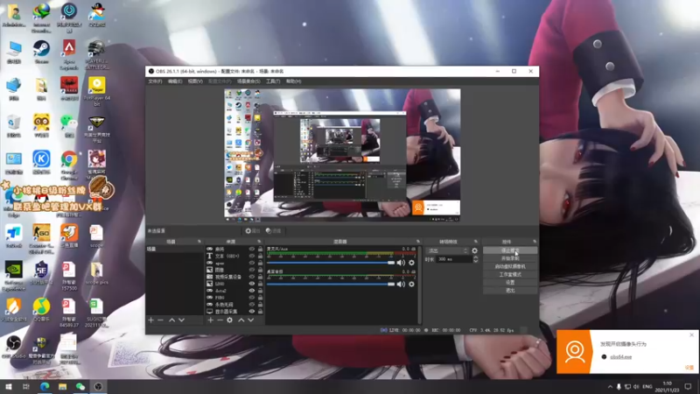Open Counter-Strike GO desktop shortcut
This screenshot has width=700, height=394.
point(41,239)
